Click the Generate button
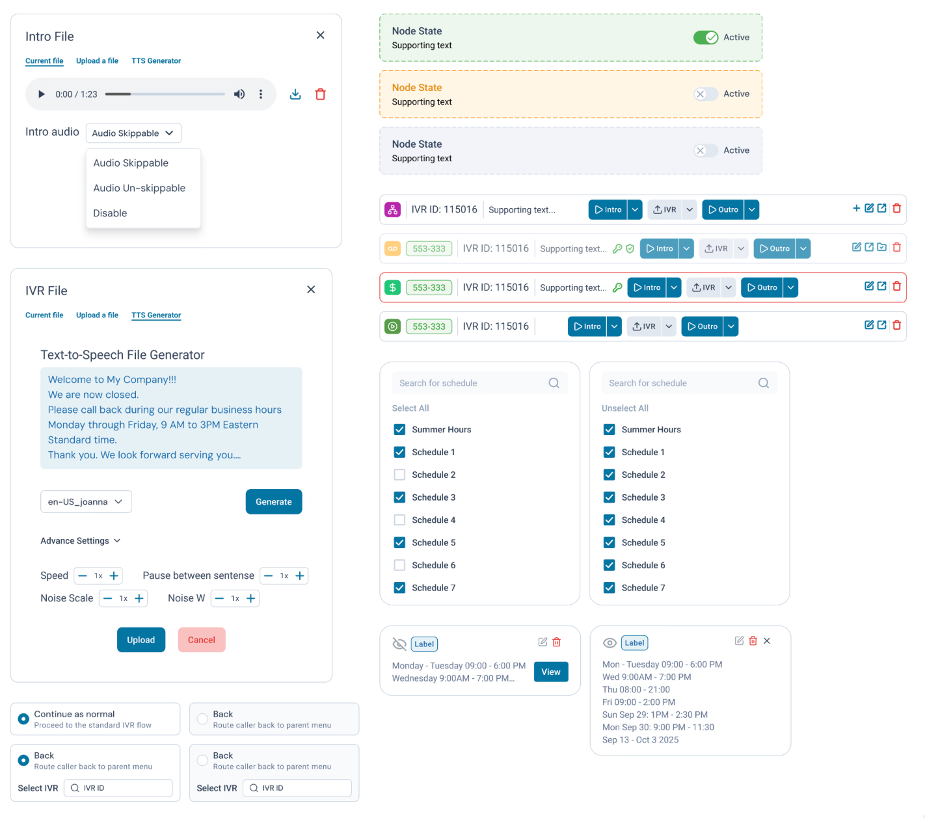 pyautogui.click(x=273, y=501)
